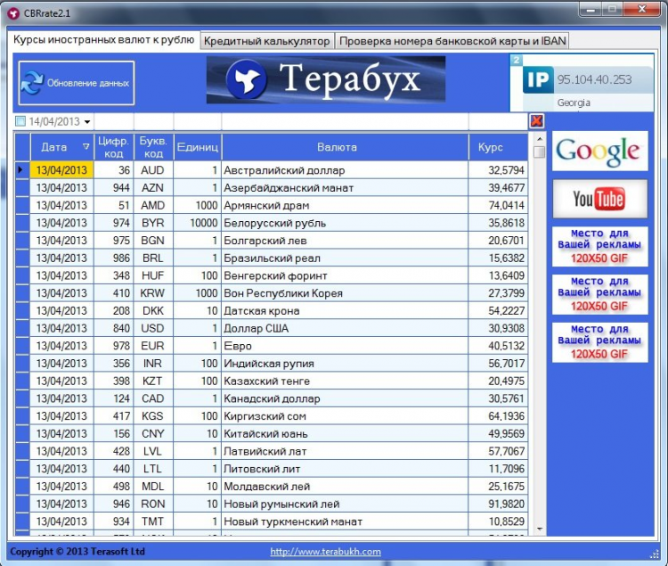Click the Обновление данных refresh button
Viewport: 668px width, 566px height.
77,83
